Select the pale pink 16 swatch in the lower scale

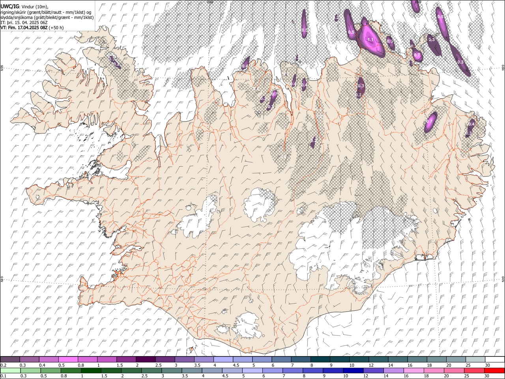click(413, 370)
